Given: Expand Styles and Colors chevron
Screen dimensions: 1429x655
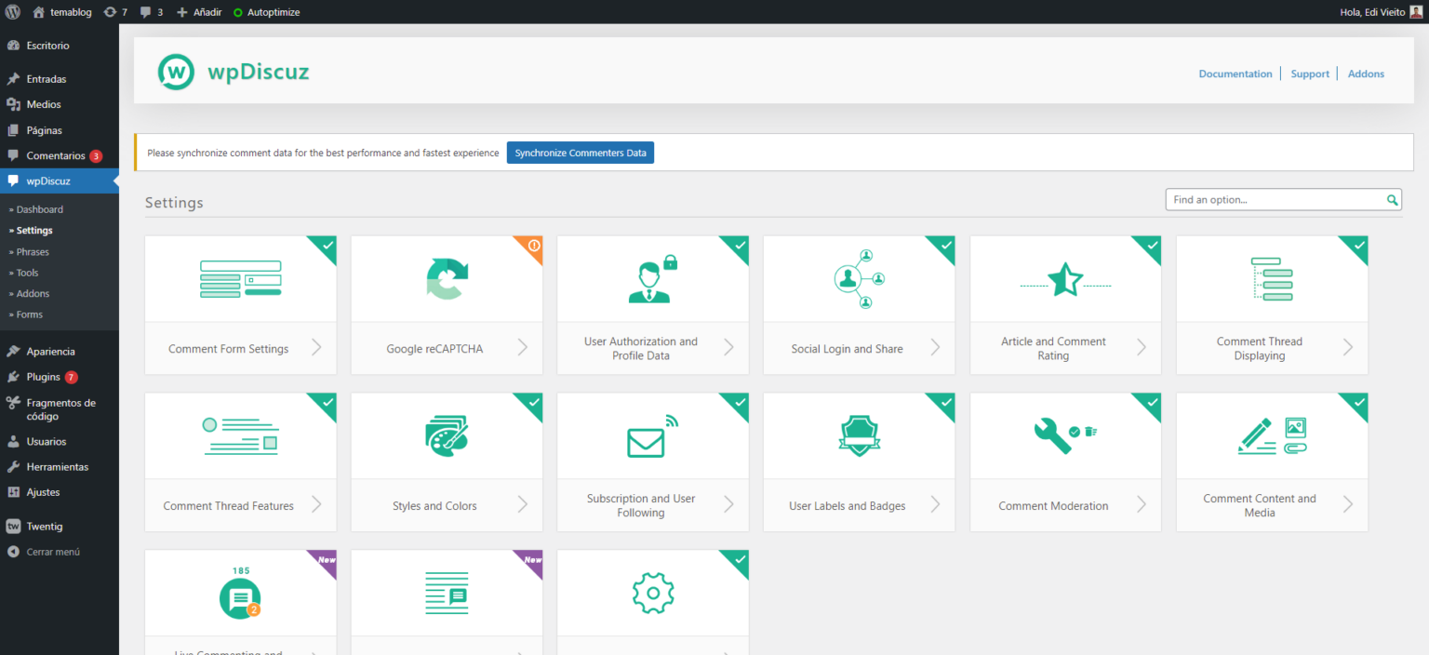Looking at the screenshot, I should (523, 505).
